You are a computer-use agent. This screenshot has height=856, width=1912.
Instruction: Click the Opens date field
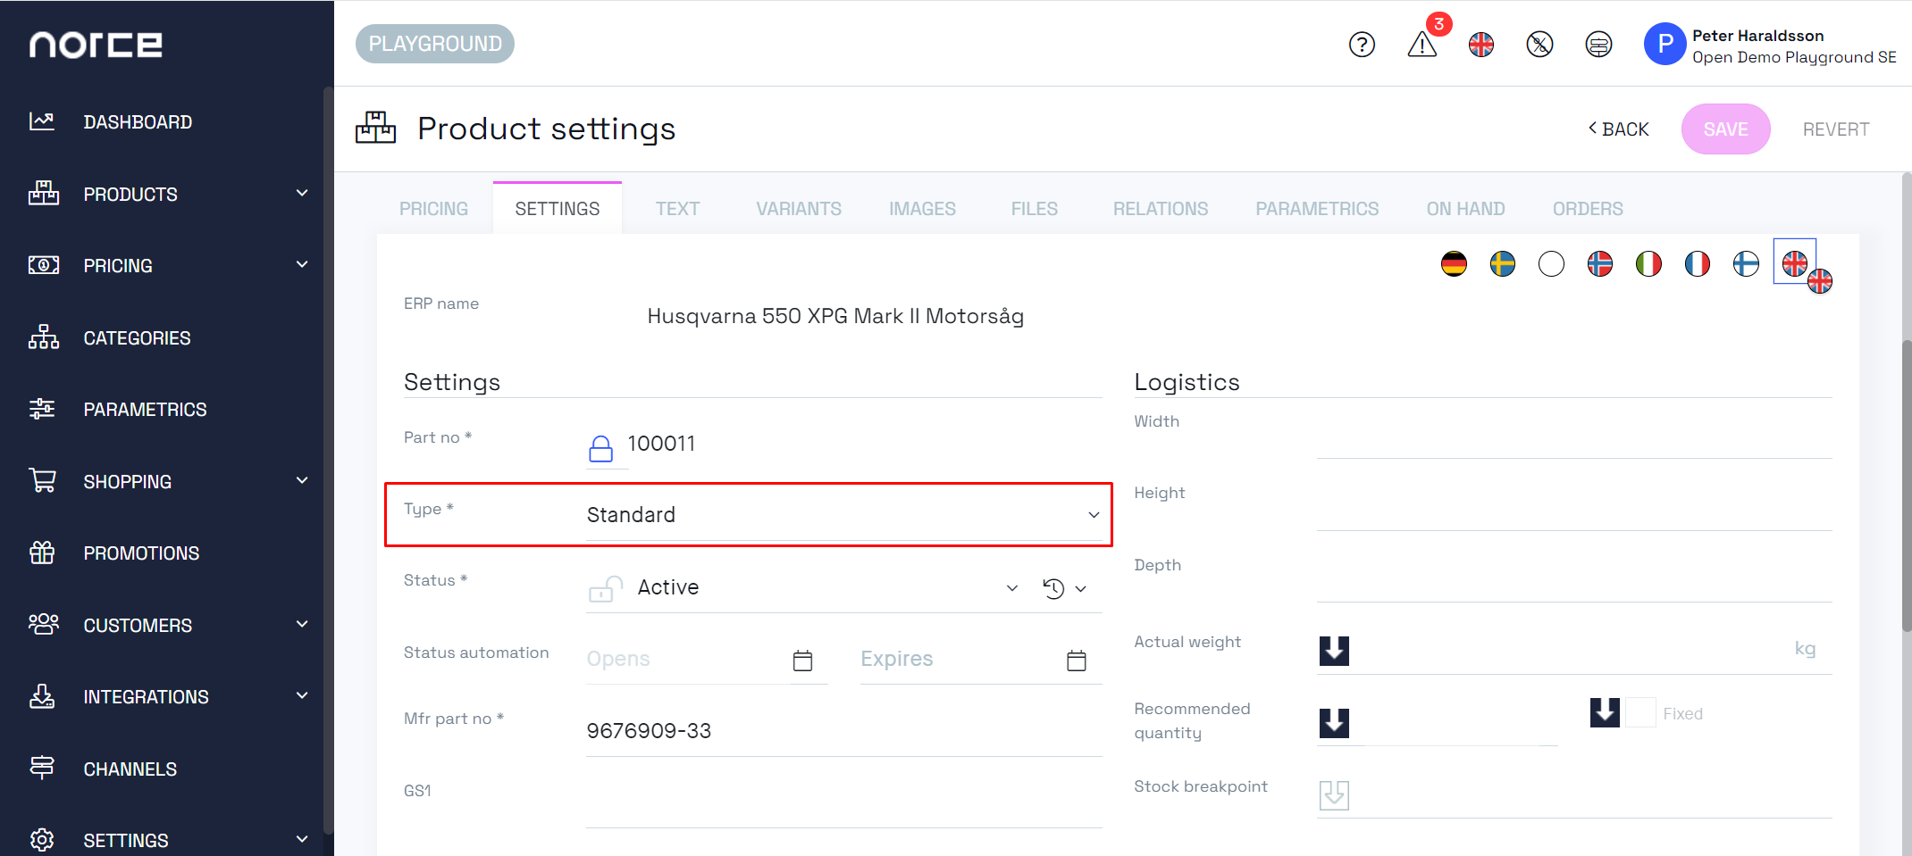coord(686,660)
